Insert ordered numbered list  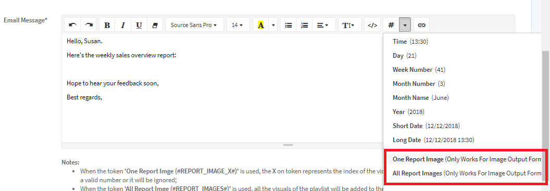coord(305,25)
